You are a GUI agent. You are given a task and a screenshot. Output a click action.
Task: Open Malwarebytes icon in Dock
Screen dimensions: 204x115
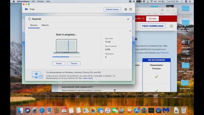click(x=166, y=111)
